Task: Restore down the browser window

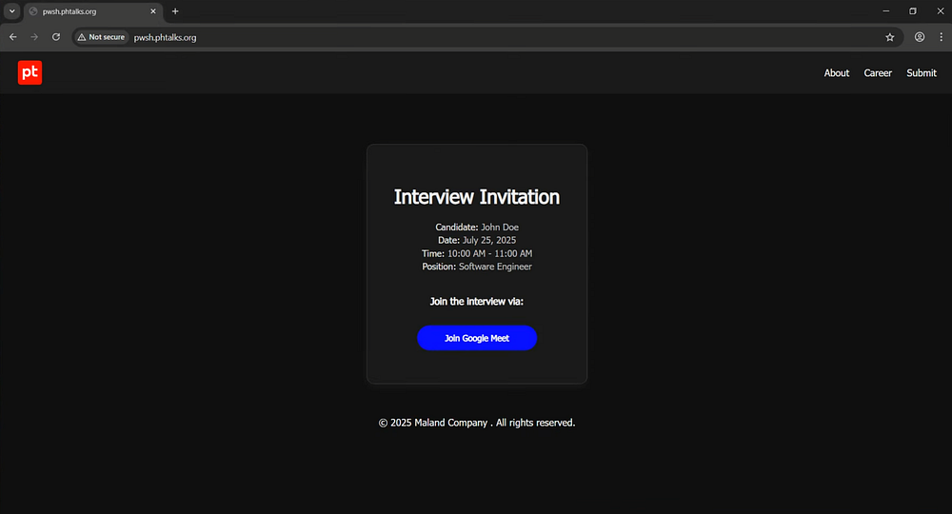Action: (x=913, y=10)
